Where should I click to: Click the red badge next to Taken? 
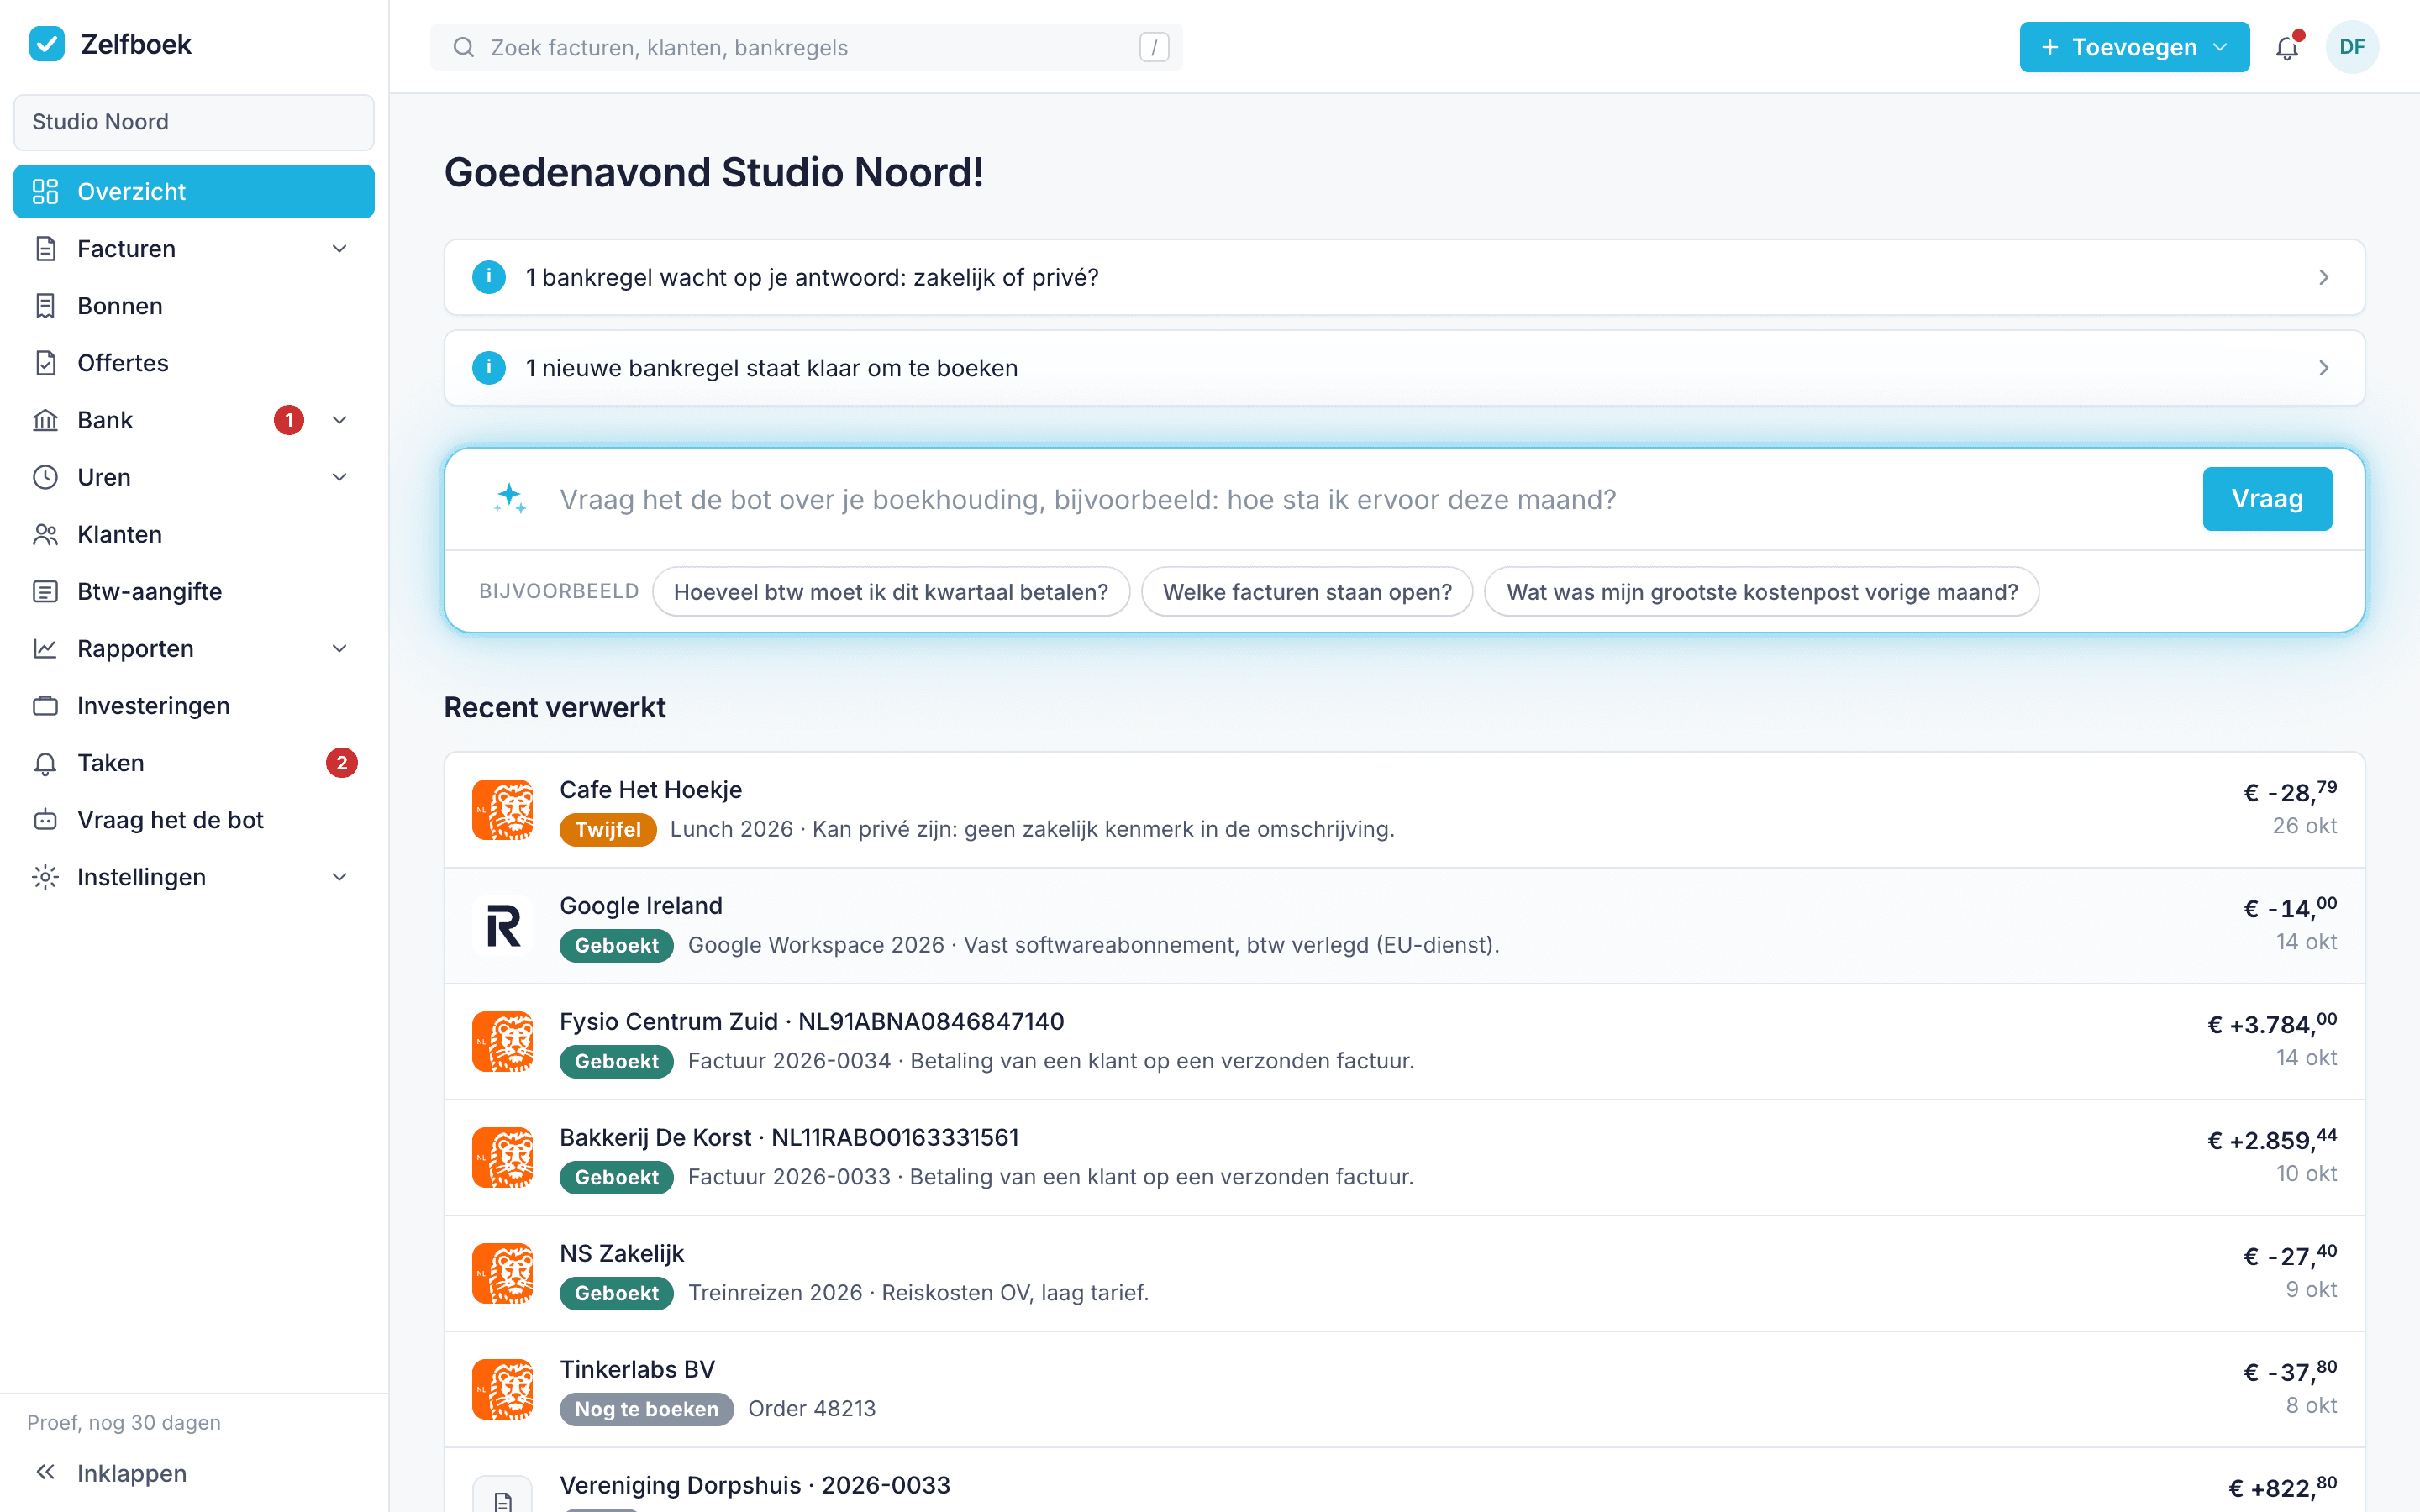pyautogui.click(x=341, y=763)
